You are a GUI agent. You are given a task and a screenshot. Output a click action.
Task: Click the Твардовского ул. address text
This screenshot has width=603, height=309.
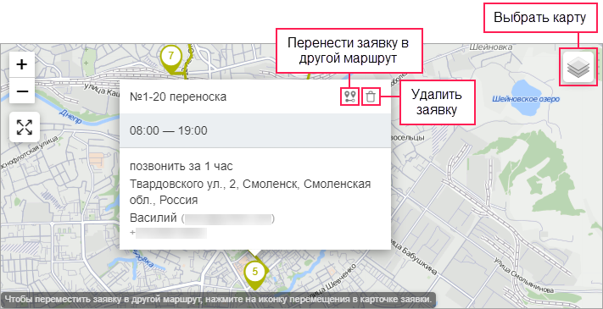(250, 192)
